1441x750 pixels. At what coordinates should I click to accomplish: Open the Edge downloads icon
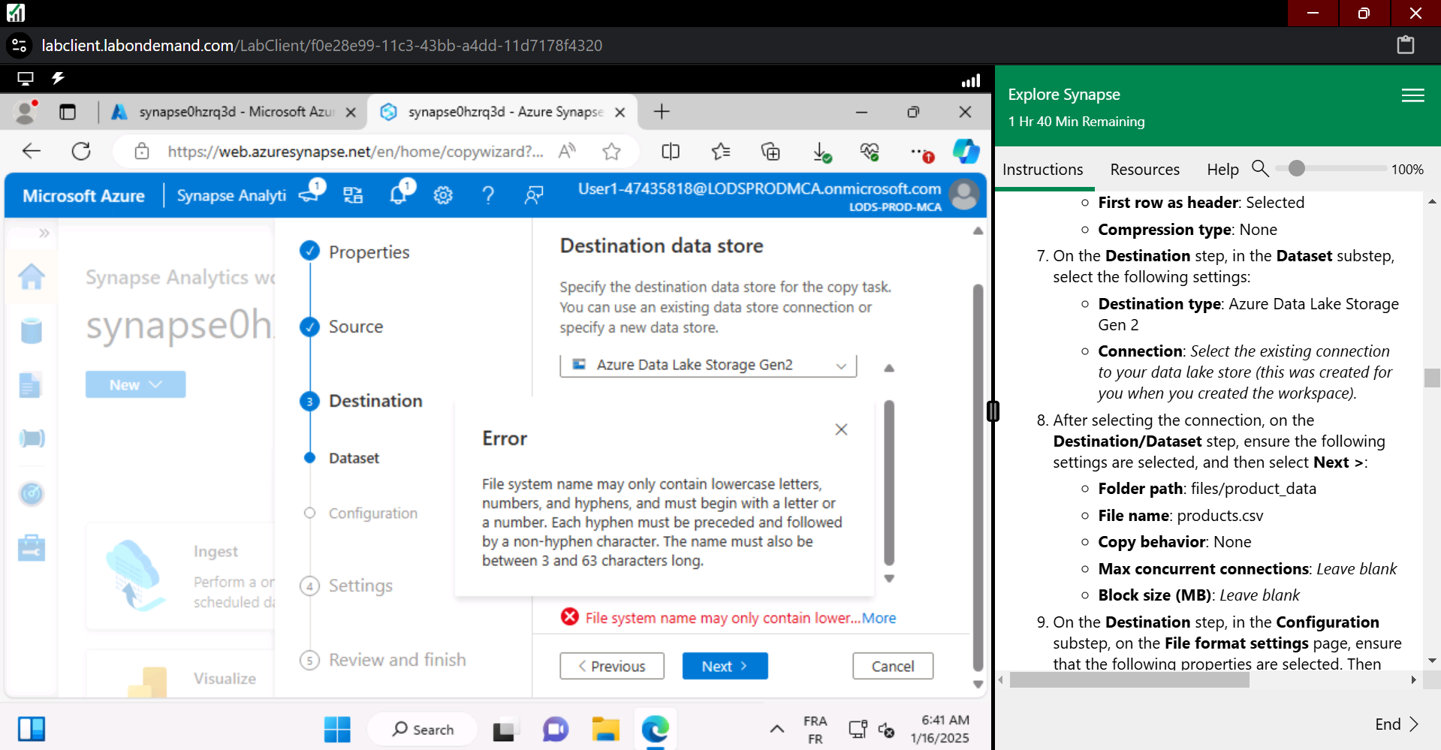click(x=821, y=152)
